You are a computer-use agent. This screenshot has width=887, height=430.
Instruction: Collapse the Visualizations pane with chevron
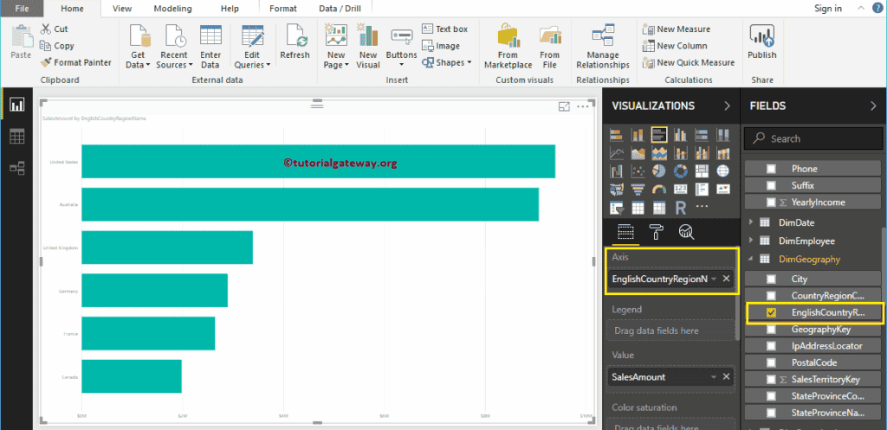point(728,106)
